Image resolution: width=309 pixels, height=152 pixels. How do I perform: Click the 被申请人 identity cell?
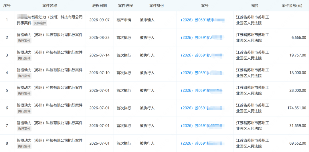[x=147, y=20]
